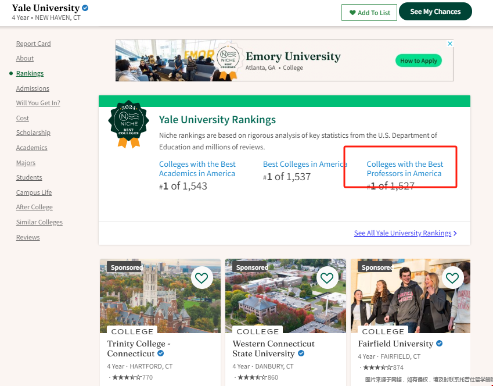This screenshot has height=386, width=493.
Task: Click Yale University verified badge icon
Action: click(85, 8)
